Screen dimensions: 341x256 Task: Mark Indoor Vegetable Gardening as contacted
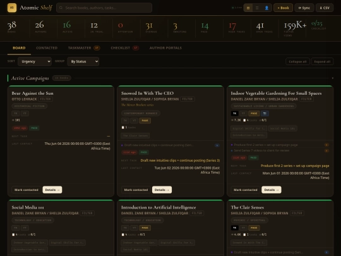pyautogui.click(x=246, y=190)
